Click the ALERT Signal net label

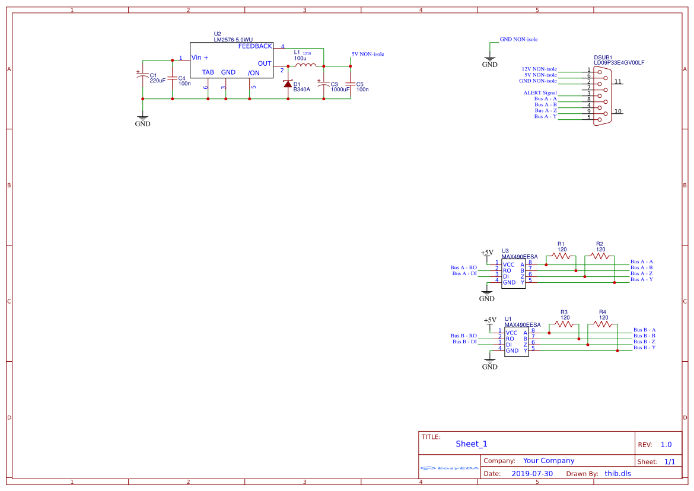(540, 93)
